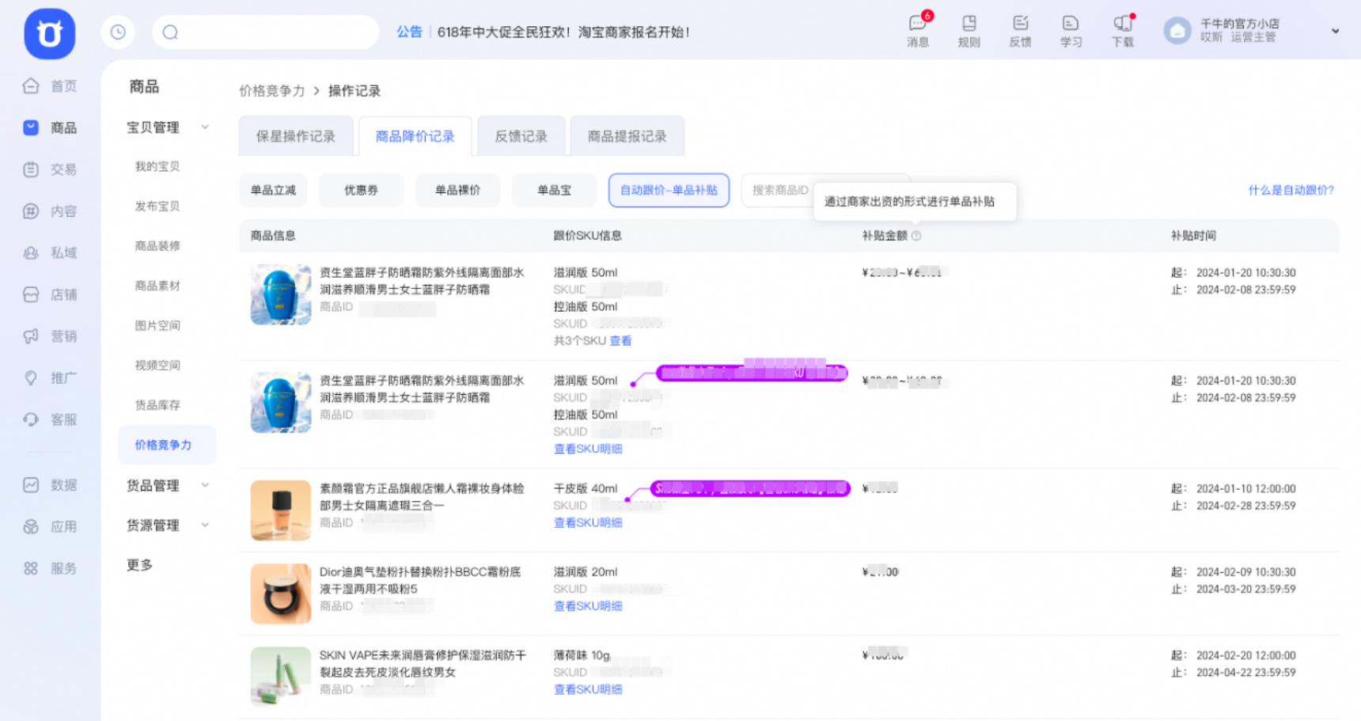Open 应用 in the left sidebar

click(x=51, y=526)
